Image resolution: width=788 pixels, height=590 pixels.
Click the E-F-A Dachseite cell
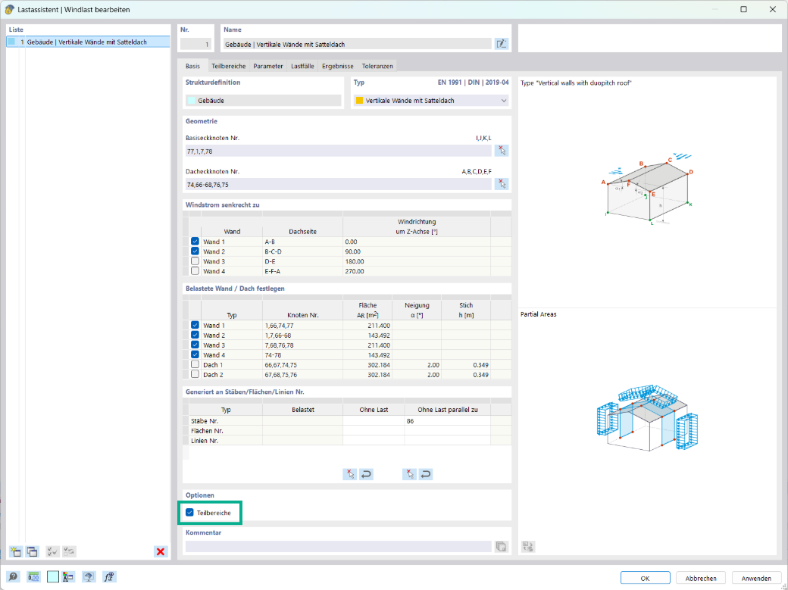pyautogui.click(x=302, y=271)
